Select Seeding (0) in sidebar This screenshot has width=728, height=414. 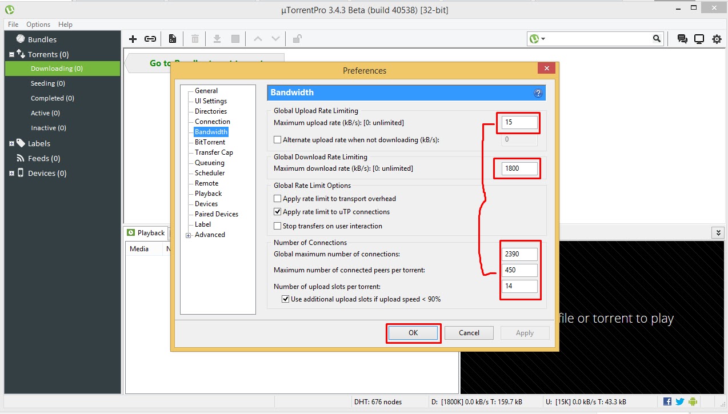coord(48,83)
